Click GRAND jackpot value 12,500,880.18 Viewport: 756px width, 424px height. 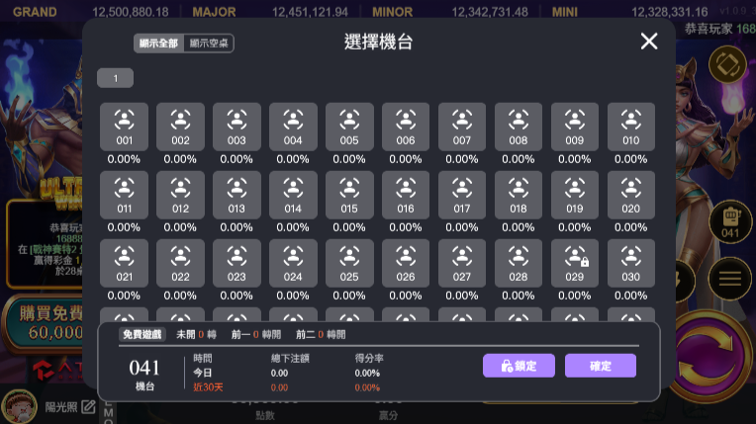pos(131,12)
